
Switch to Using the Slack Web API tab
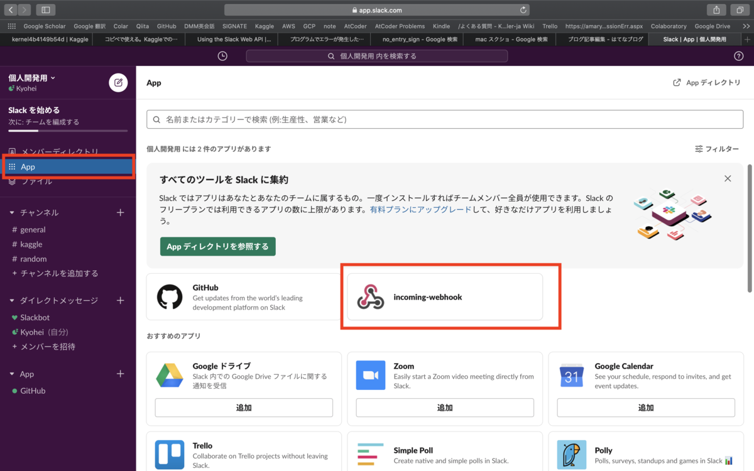tap(232, 39)
